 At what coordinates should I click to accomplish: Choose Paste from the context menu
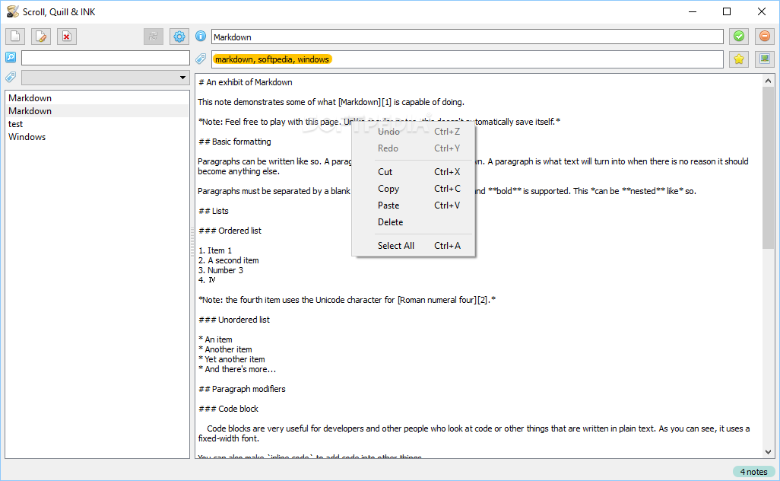pyautogui.click(x=413, y=205)
